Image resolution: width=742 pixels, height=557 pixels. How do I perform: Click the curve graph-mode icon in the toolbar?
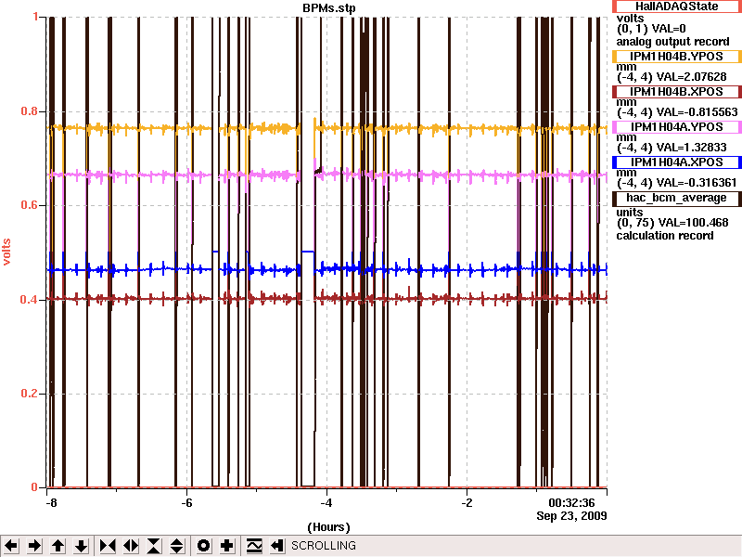254,546
